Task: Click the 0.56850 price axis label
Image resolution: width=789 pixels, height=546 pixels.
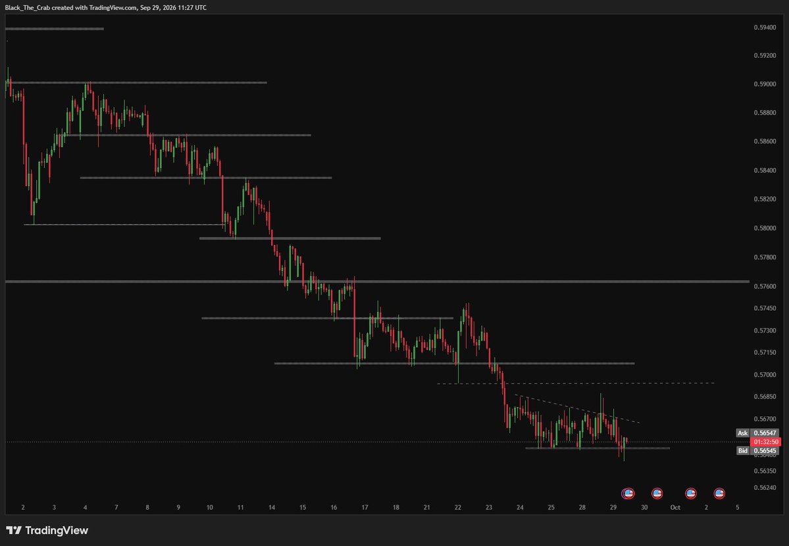Action: 765,397
